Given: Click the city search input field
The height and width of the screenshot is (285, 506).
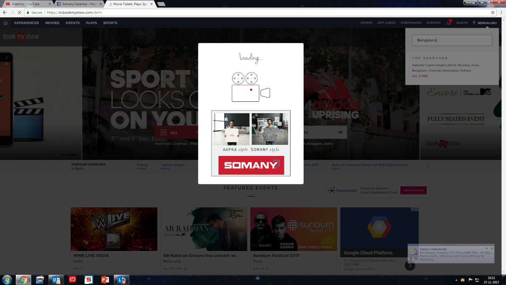Looking at the screenshot, I should coord(452,40).
